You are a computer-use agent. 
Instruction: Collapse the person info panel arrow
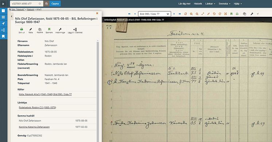pyautogui.click(x=12, y=16)
